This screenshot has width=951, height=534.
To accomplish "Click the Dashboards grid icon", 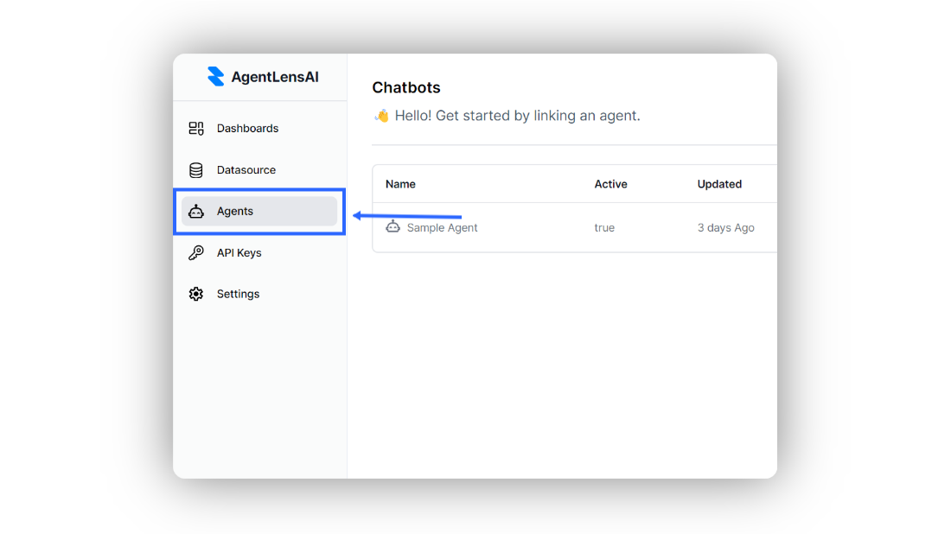I will (x=196, y=129).
